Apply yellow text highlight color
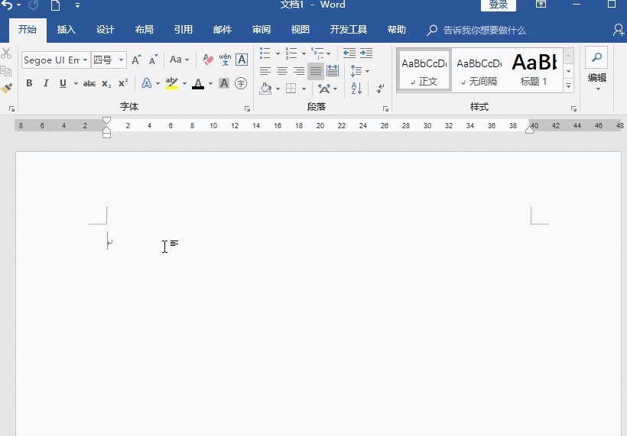 coord(172,83)
